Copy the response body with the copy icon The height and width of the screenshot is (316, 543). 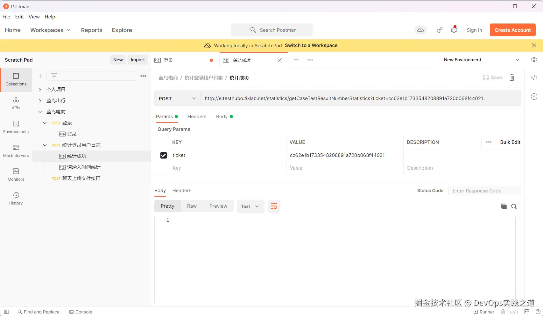pyautogui.click(x=504, y=206)
